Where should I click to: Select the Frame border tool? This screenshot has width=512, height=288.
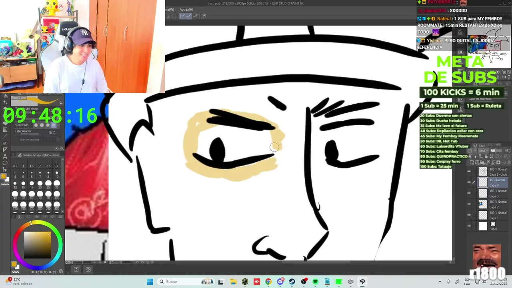(5, 143)
